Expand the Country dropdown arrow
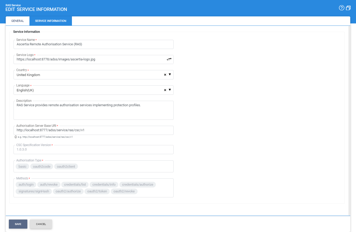 pos(170,74)
